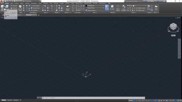The height and width of the screenshot is (102, 182).
Task: Toggle ortho mode in status bar
Action: [x=140, y=101]
